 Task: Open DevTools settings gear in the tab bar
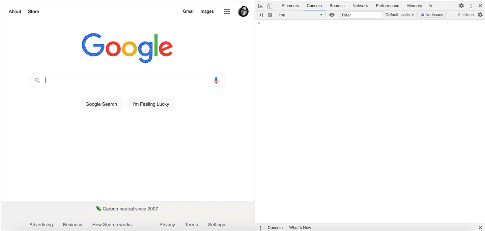point(461,6)
